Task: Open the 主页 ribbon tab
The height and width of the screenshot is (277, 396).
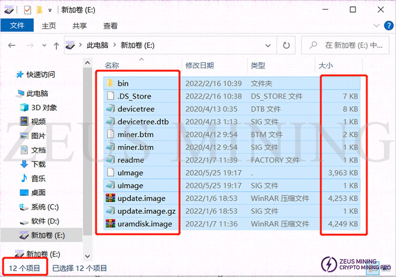Action: 49,26
